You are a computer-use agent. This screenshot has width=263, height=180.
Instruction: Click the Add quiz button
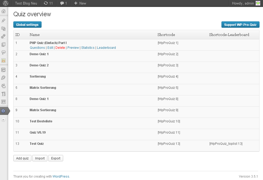point(22,158)
